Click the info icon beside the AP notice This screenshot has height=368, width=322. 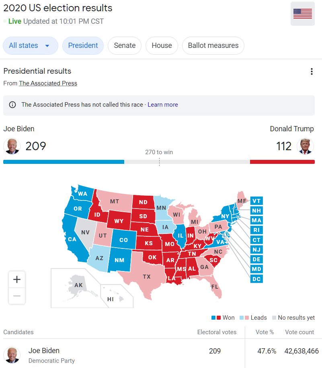[12, 105]
